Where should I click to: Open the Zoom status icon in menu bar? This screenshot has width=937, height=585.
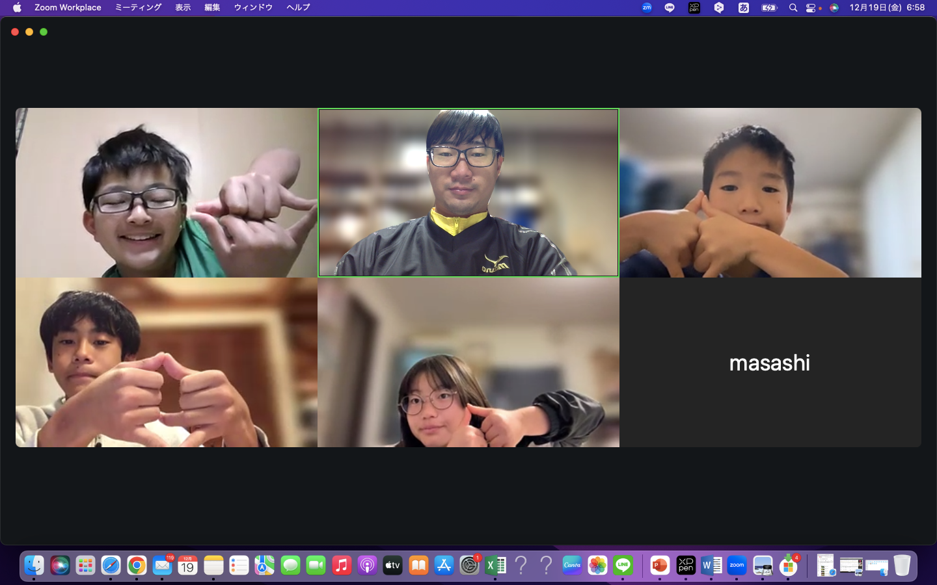647,8
